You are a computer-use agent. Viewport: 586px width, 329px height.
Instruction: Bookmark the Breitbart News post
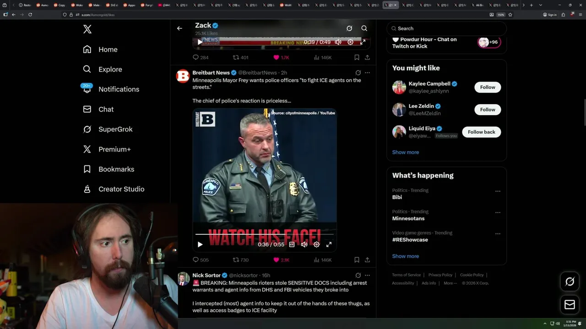pos(357,260)
